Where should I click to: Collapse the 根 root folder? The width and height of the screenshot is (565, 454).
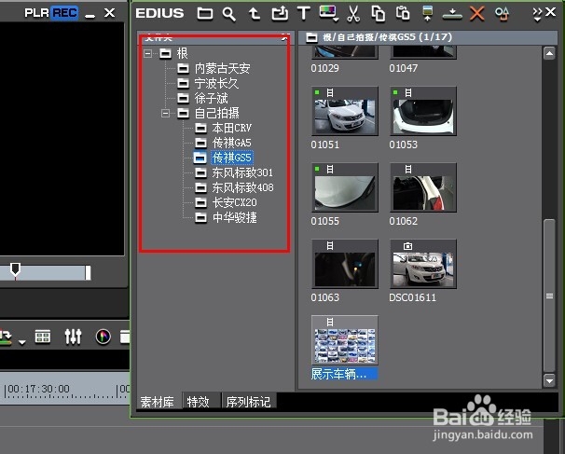pyautogui.click(x=147, y=54)
